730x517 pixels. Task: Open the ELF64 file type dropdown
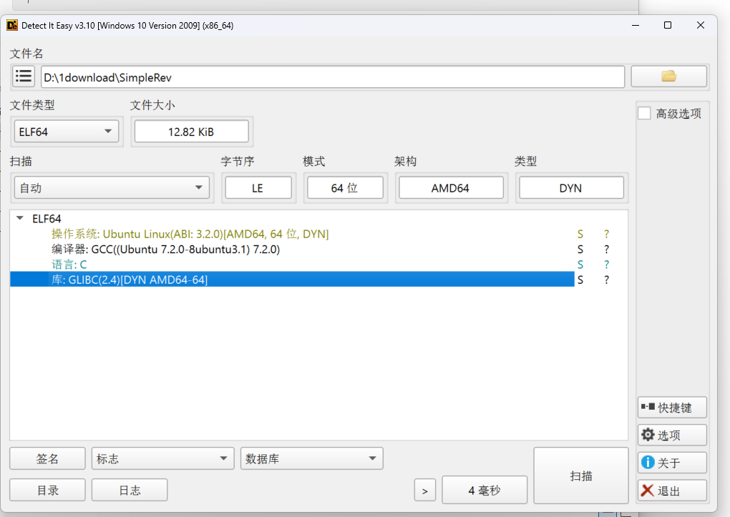[66, 131]
